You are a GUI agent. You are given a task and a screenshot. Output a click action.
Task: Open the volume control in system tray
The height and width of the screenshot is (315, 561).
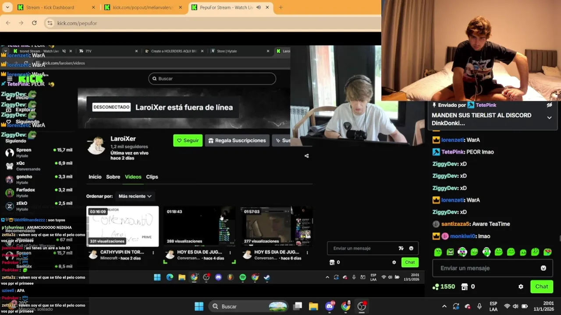[x=515, y=306]
